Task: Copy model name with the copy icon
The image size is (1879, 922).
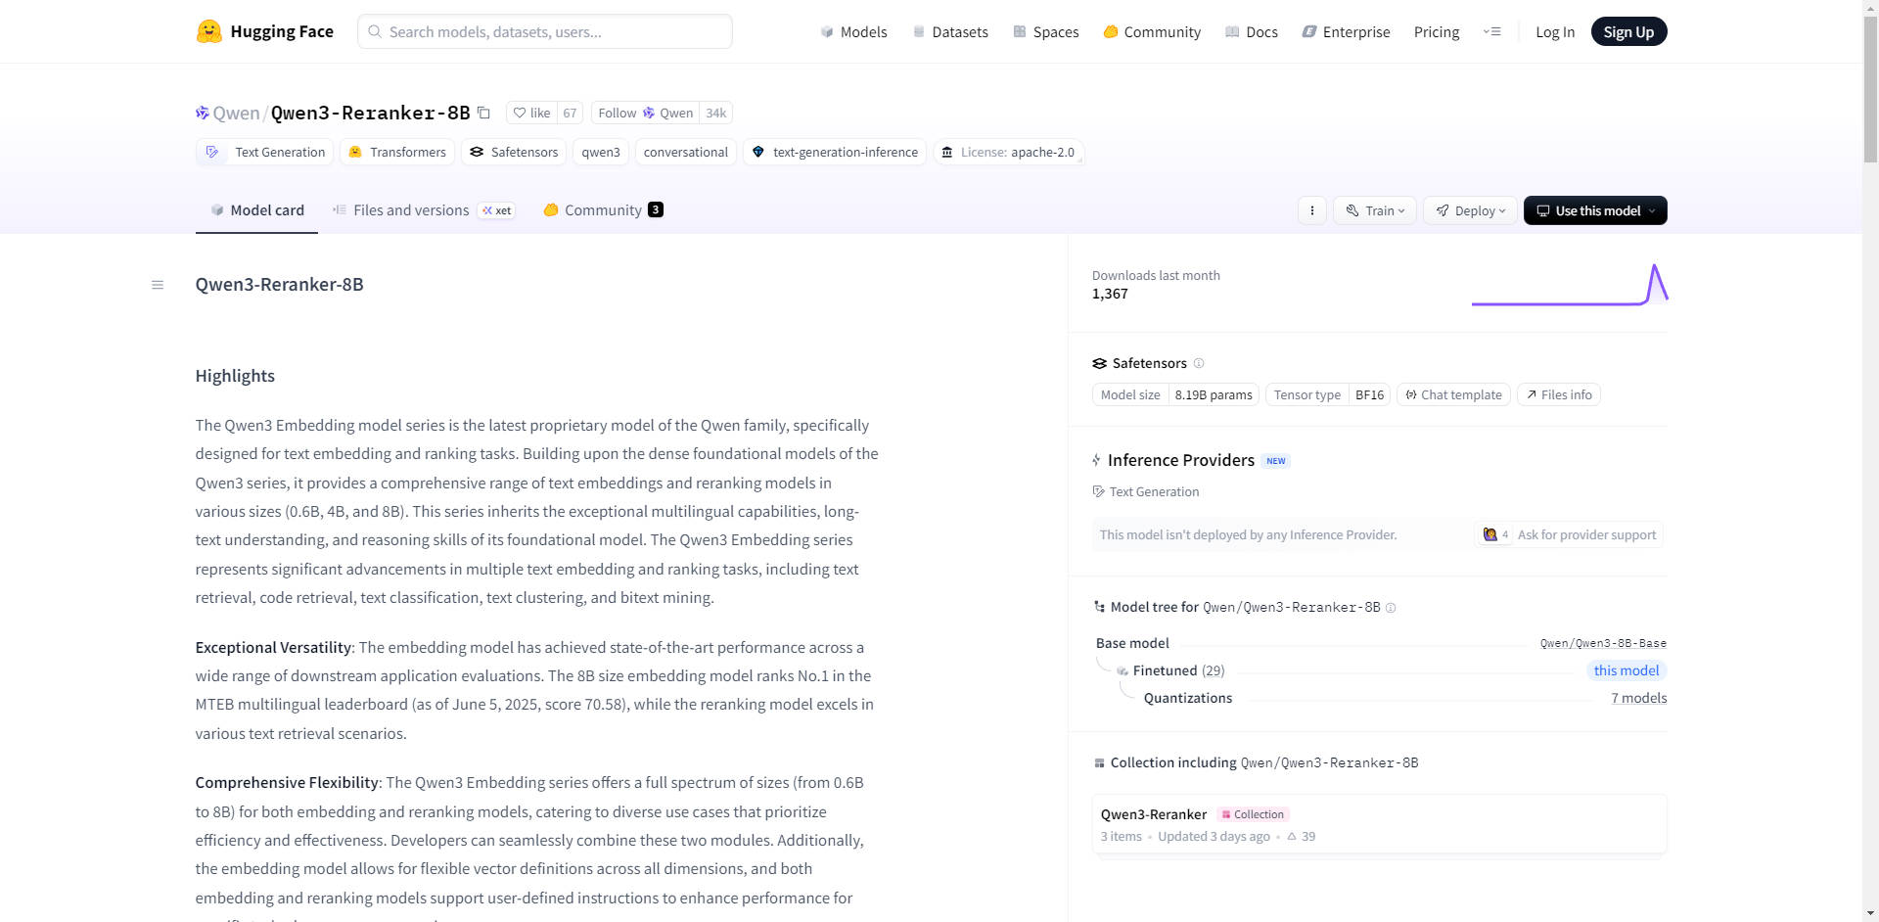Action: [x=483, y=113]
